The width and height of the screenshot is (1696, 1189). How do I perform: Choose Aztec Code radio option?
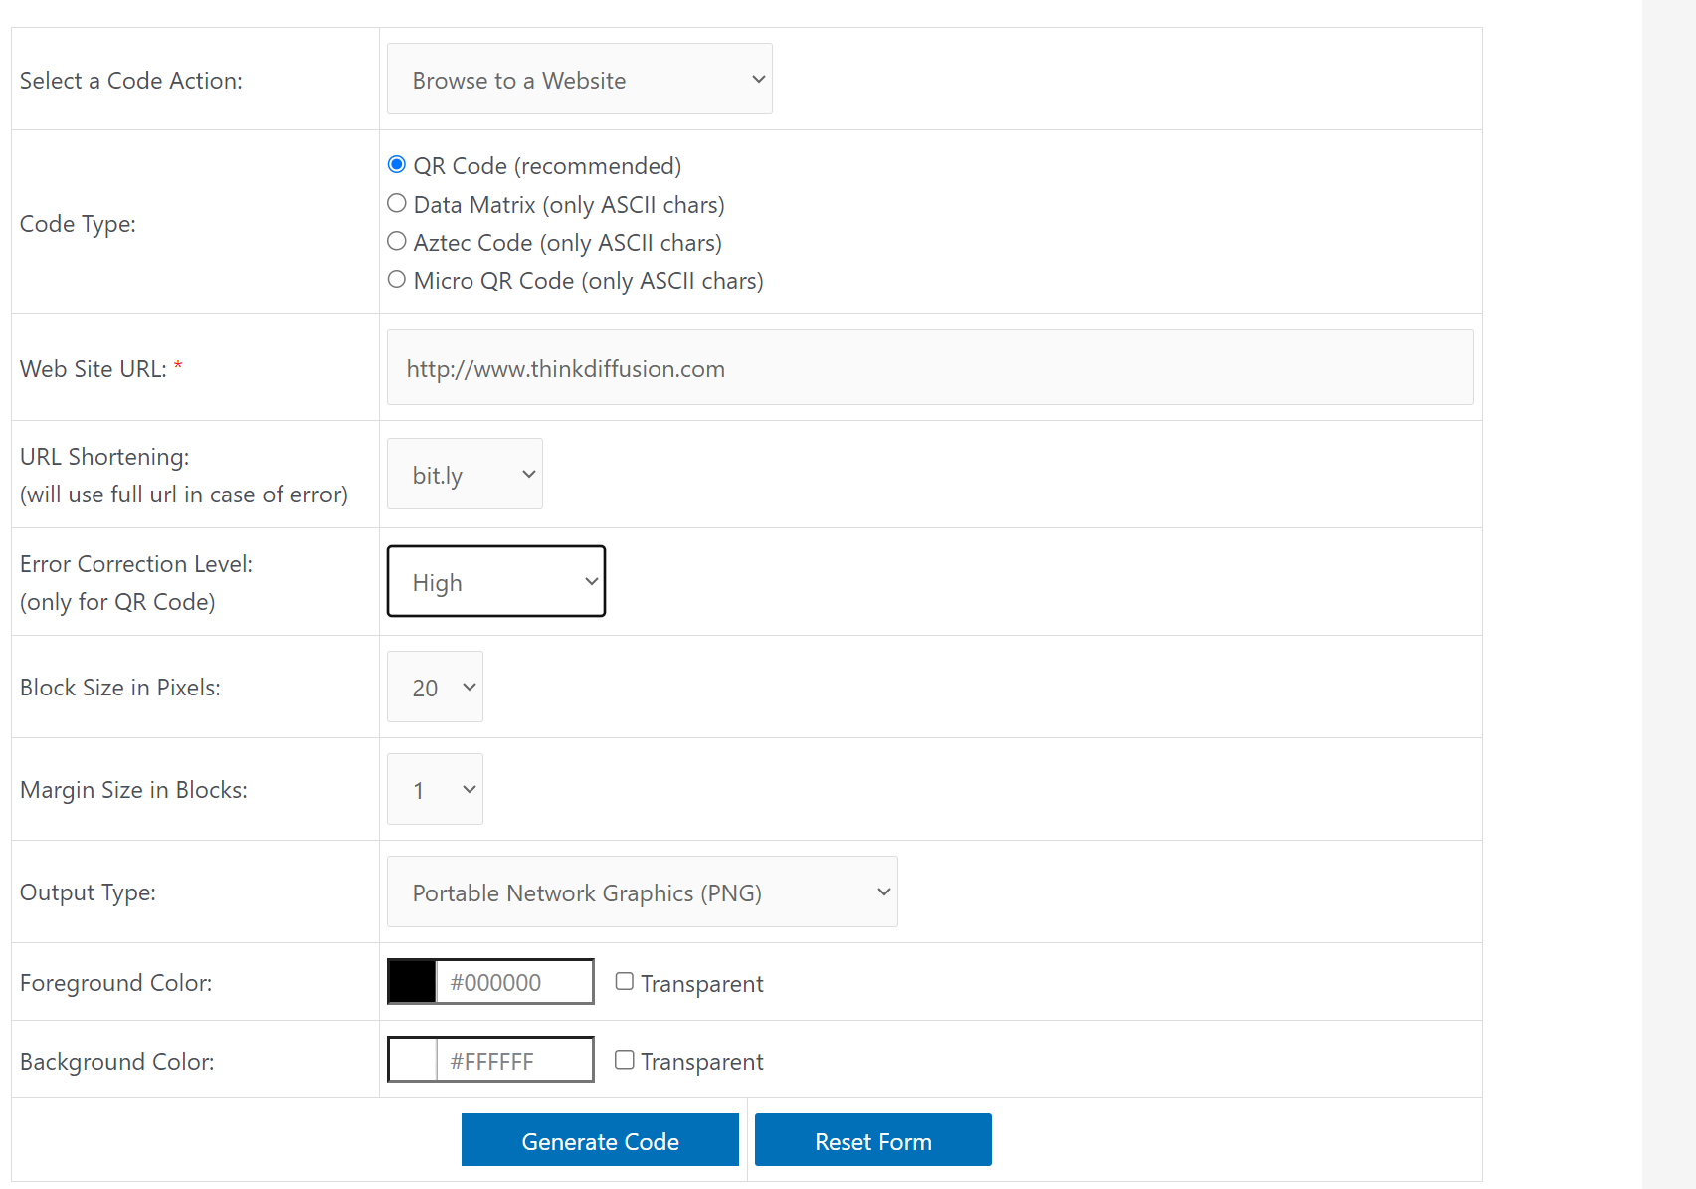[397, 241]
